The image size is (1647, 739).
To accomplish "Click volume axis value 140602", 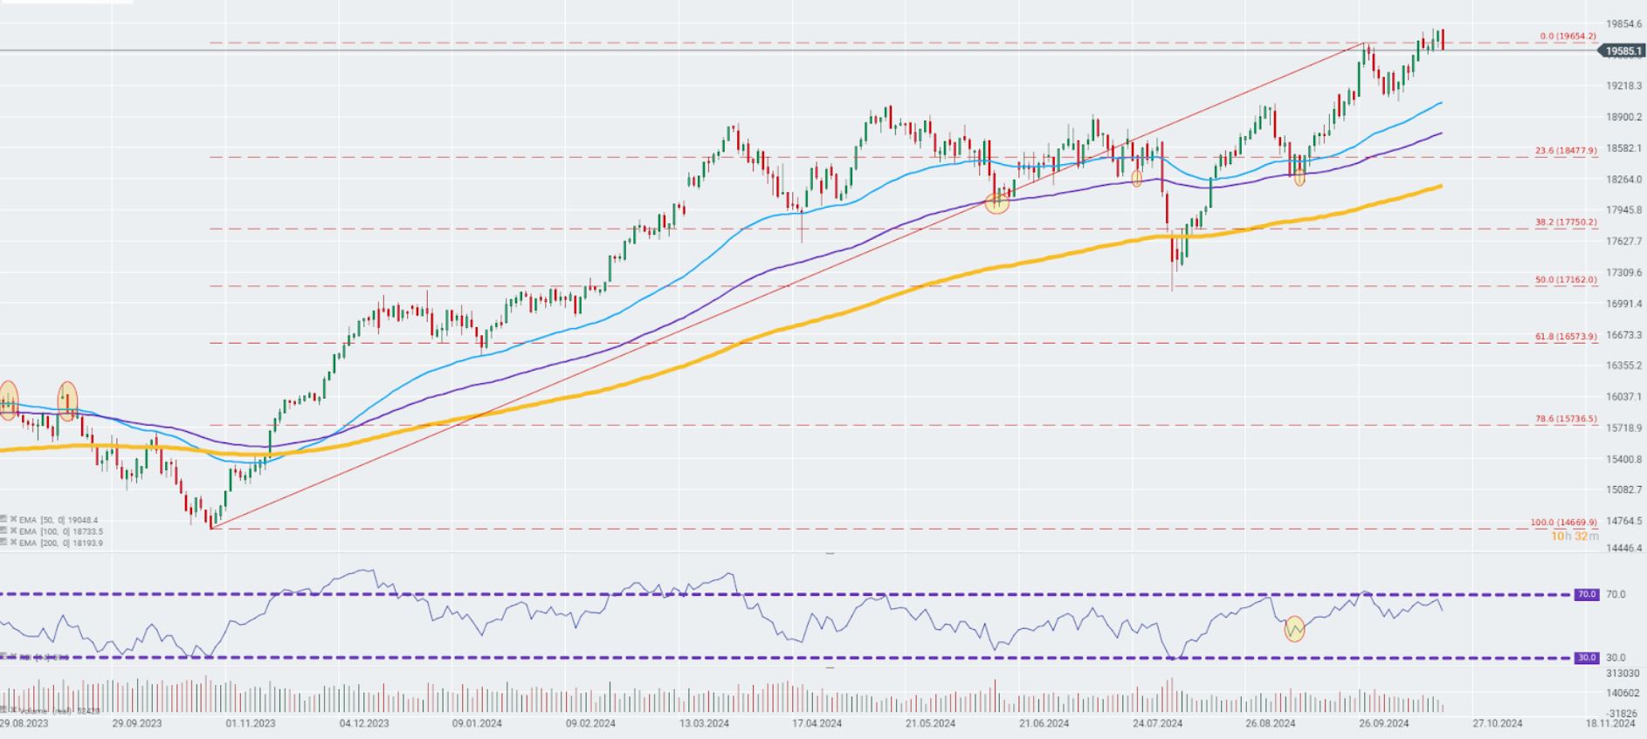I will click(x=1622, y=694).
